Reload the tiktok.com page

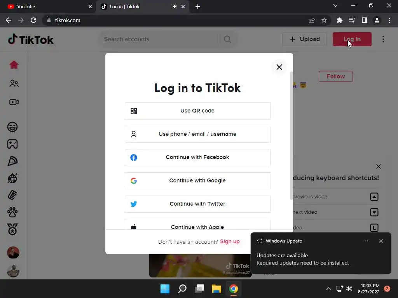pos(33,20)
